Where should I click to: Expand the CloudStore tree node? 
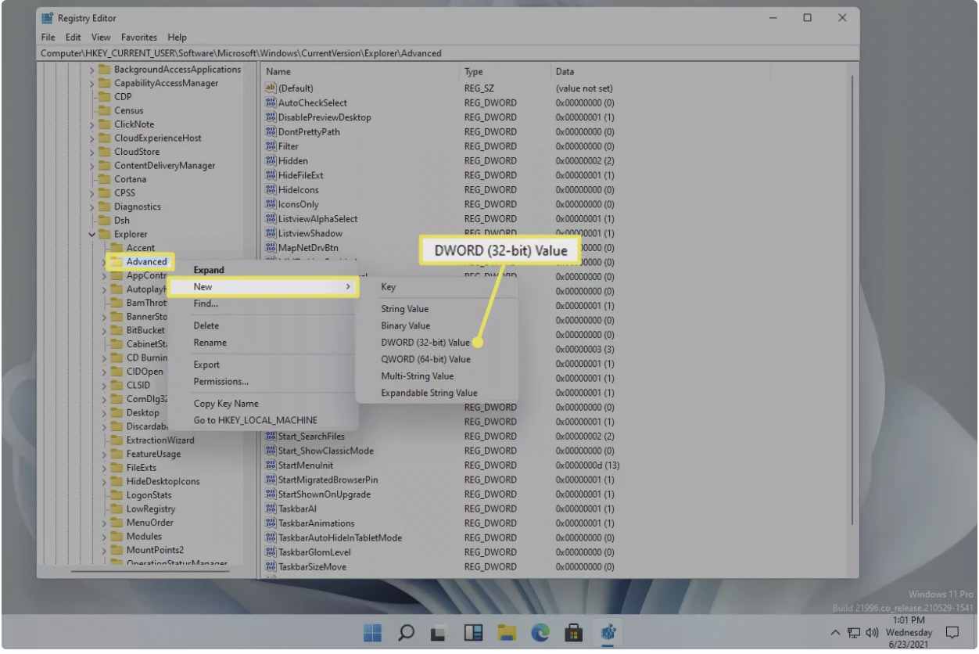(92, 152)
